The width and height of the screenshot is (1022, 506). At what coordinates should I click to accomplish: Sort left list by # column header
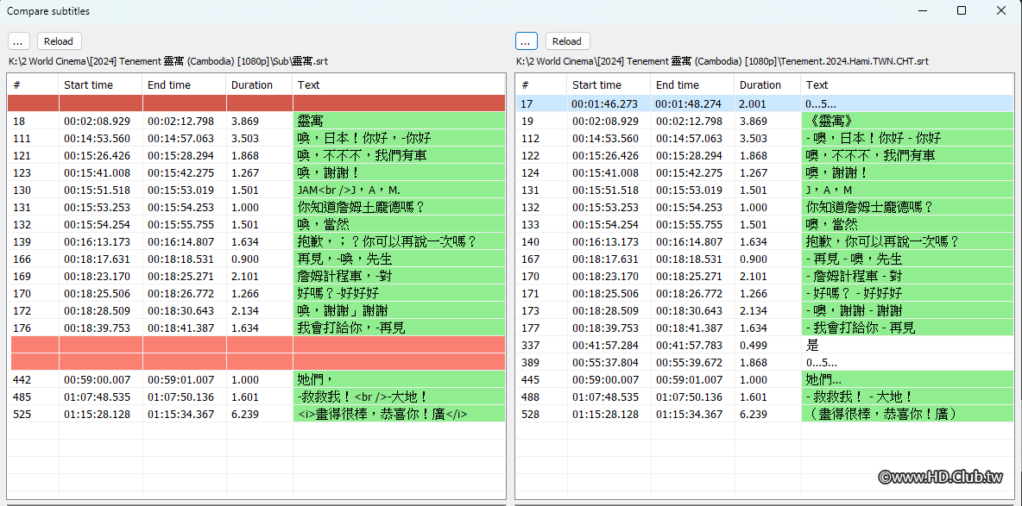click(x=34, y=84)
